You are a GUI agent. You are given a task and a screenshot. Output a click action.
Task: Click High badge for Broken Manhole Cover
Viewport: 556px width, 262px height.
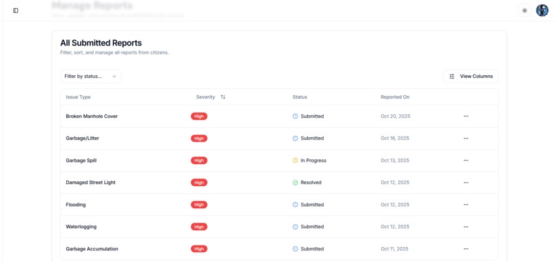click(x=199, y=117)
